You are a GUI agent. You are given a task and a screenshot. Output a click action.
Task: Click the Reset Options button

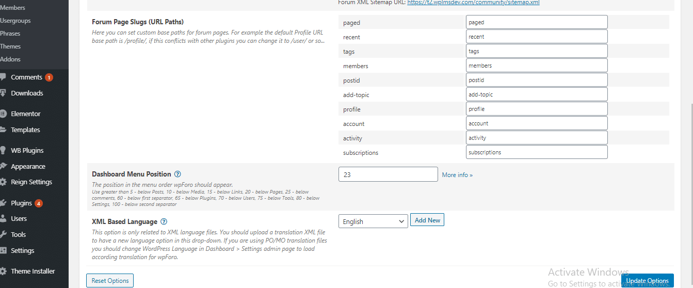110,281
